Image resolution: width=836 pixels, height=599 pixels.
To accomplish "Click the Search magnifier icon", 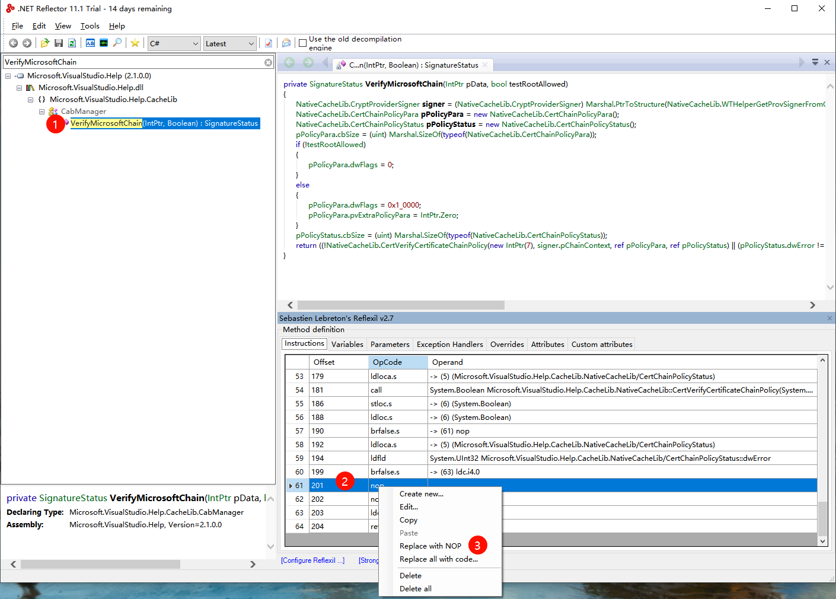I will pos(117,43).
